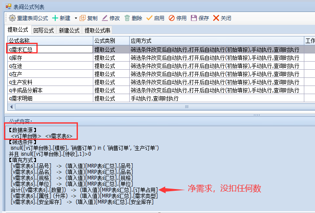The width and height of the screenshot is (315, 213).
Task: Click the 删除 trash bin icon
Action: coord(127,18)
